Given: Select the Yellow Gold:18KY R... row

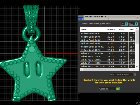Looking at the screenshot, I should pos(108,47).
